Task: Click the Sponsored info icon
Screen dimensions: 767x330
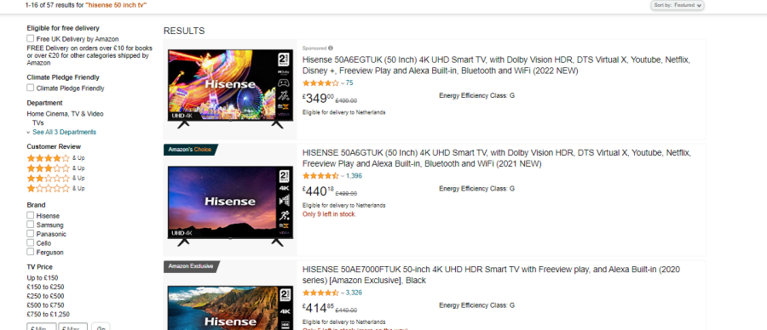Action: [x=331, y=48]
